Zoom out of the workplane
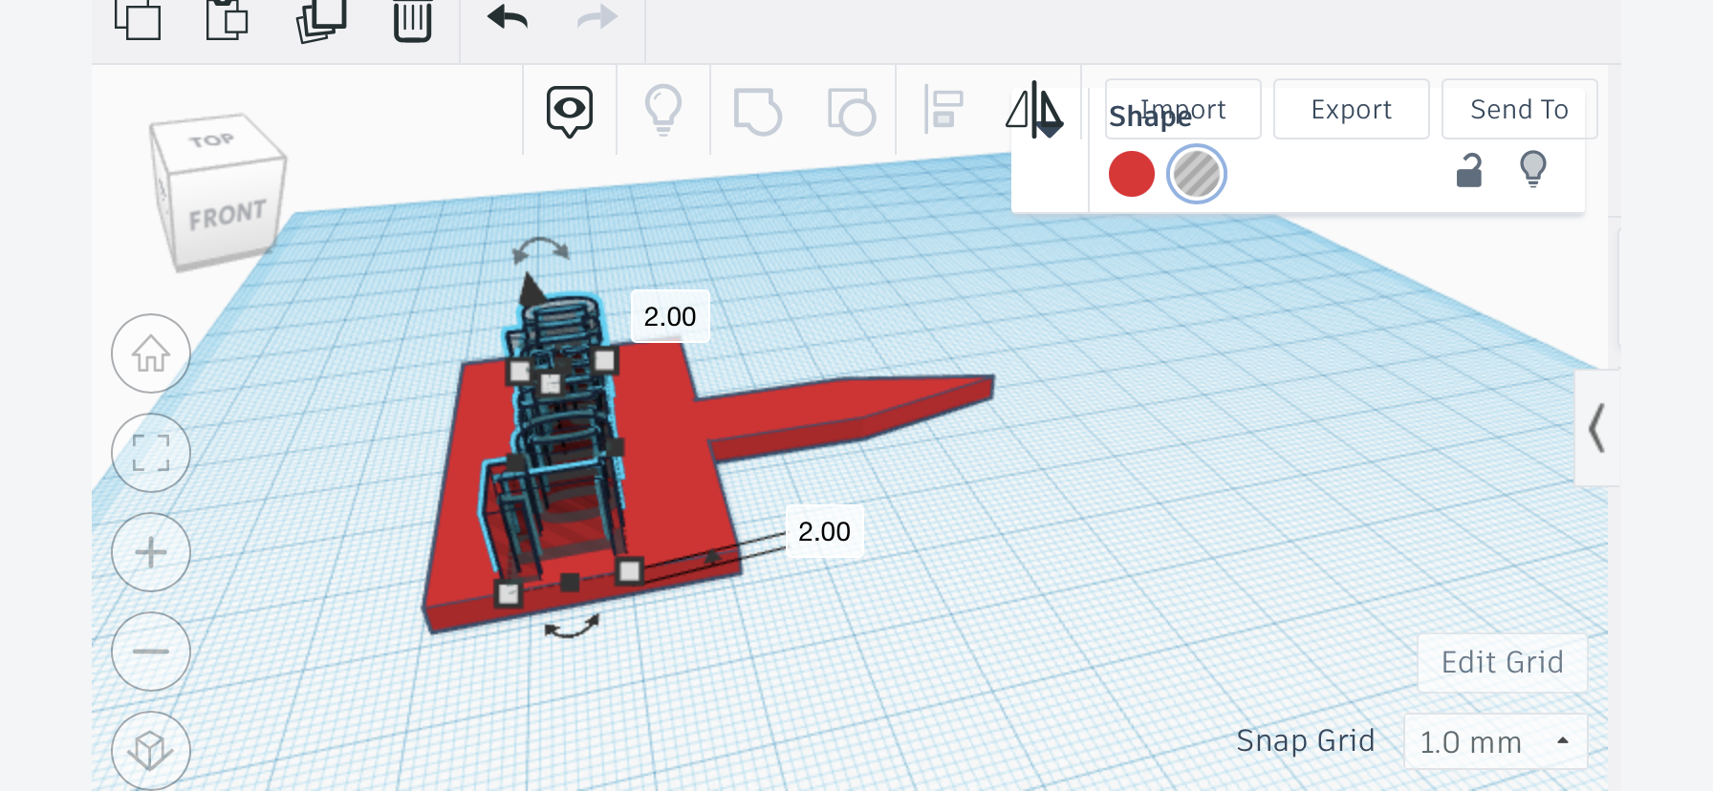This screenshot has width=1713, height=791. coord(151,652)
